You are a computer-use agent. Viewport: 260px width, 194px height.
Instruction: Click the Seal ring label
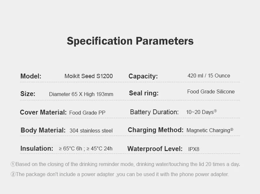(x=144, y=93)
